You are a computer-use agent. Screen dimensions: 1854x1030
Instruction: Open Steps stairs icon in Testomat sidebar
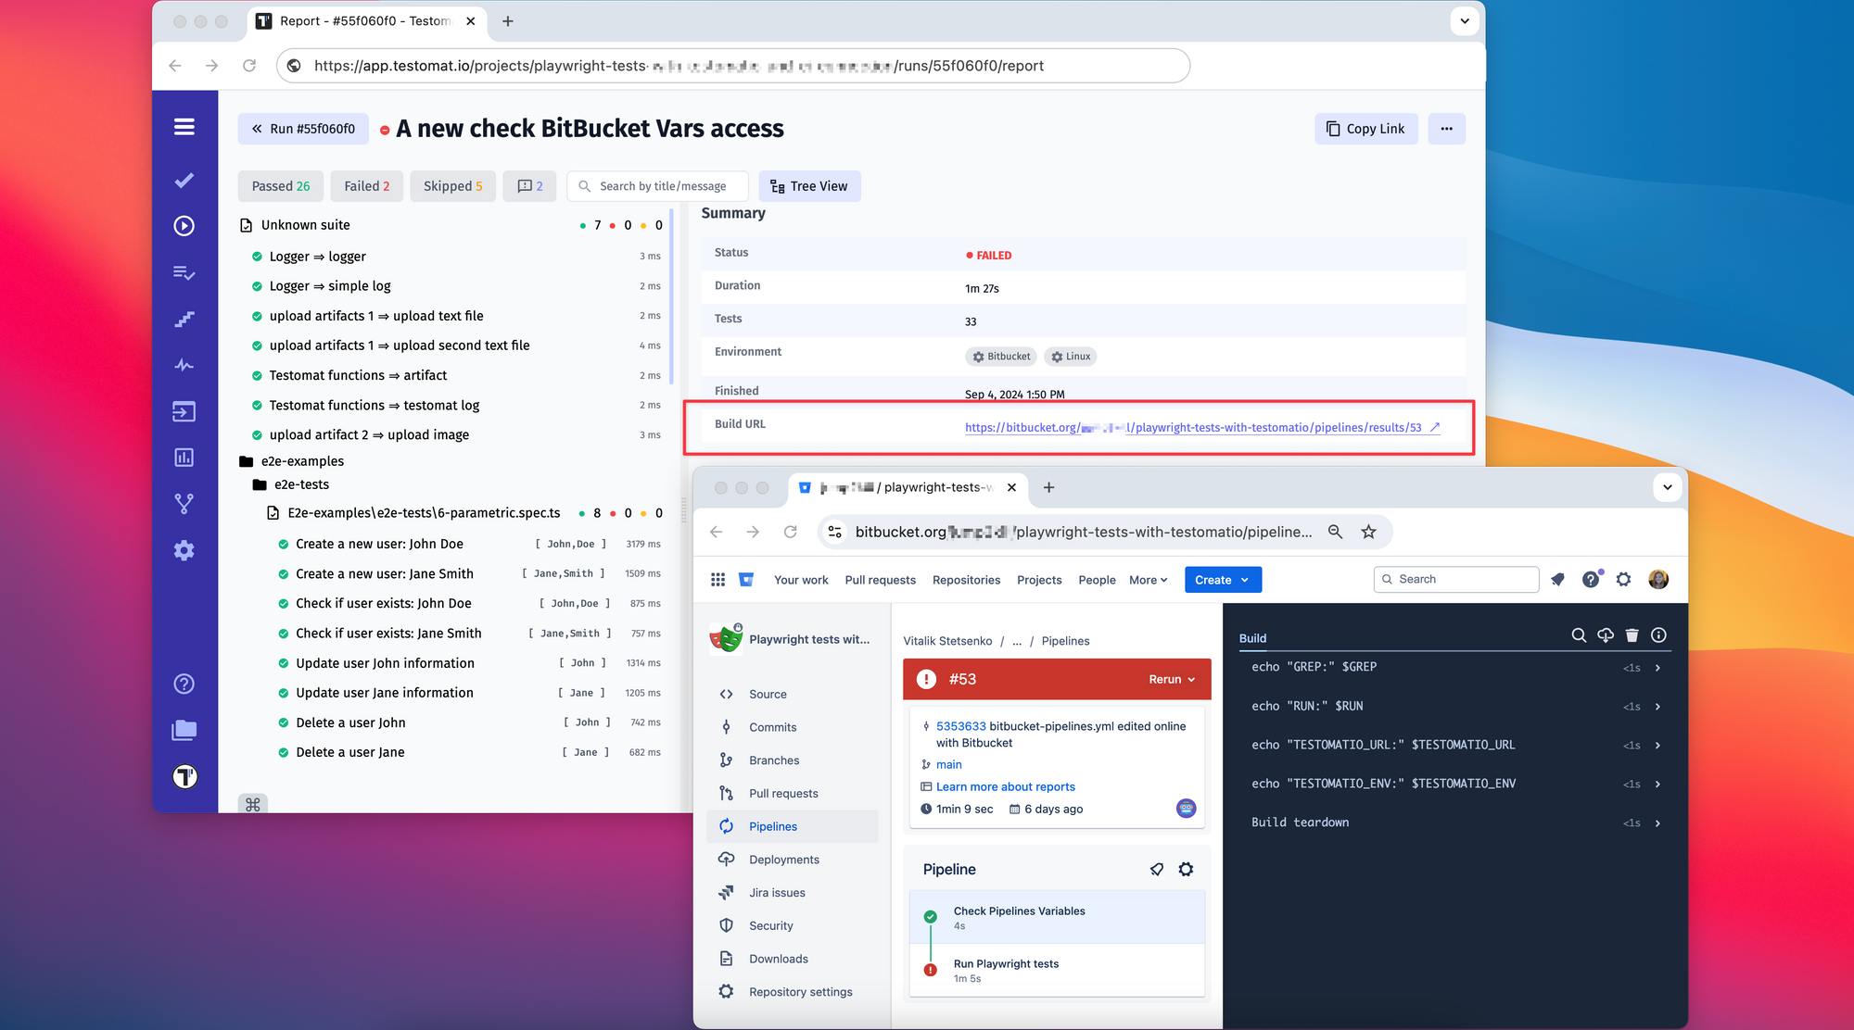184,320
